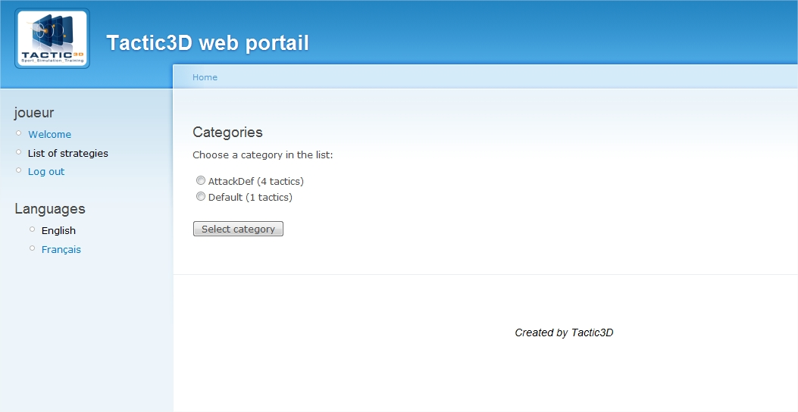The height and width of the screenshot is (412, 798).
Task: Click the AttackDef (4 tactics) label text
Action: (x=255, y=182)
